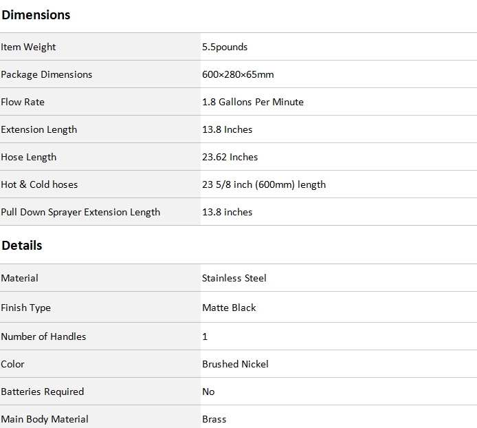The width and height of the screenshot is (477, 428).
Task: Select the Extension Length label
Action: [39, 130]
